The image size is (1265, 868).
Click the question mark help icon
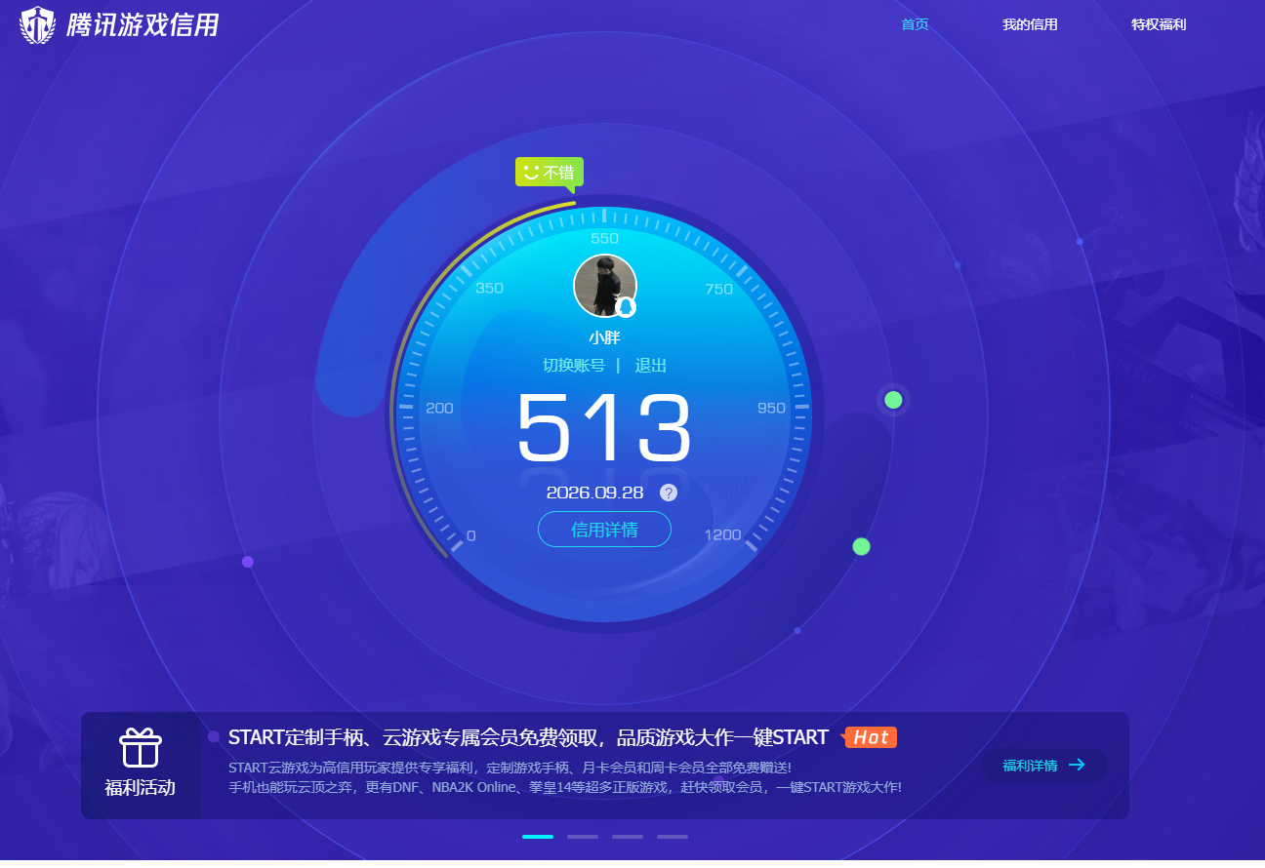pyautogui.click(x=669, y=493)
